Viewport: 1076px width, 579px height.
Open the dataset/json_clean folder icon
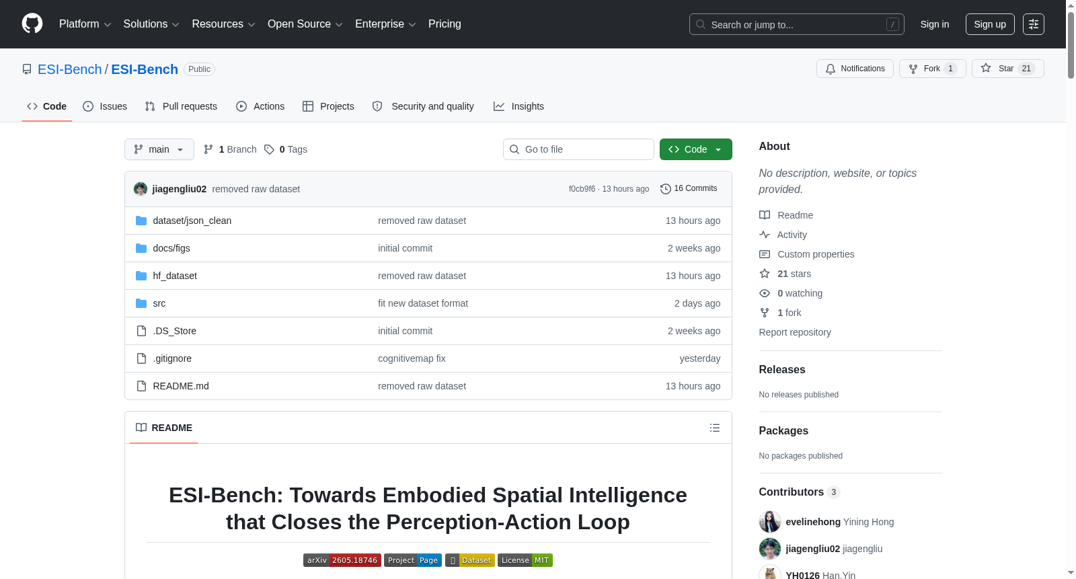(141, 221)
